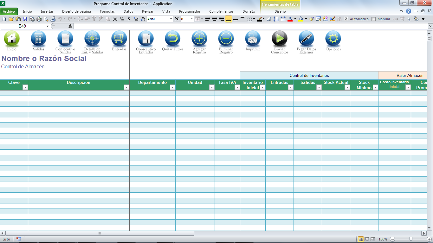Switch to the Programador tab
433x243 pixels.
(x=190, y=11)
